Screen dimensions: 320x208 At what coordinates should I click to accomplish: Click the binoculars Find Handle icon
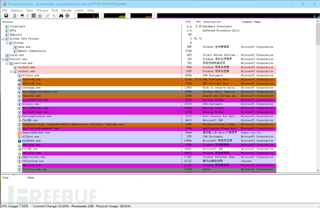(61, 16)
